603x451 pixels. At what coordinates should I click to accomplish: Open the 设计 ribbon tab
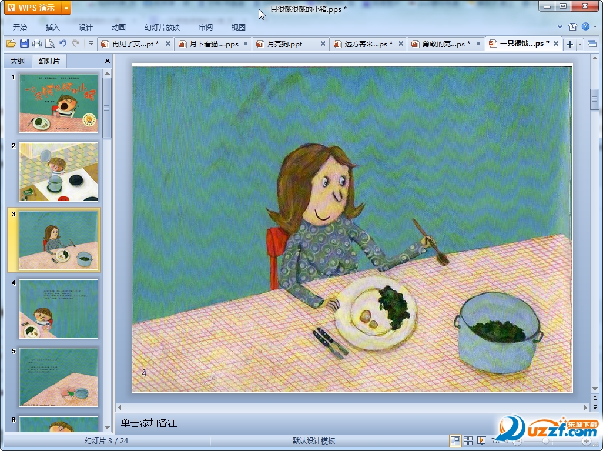85,27
